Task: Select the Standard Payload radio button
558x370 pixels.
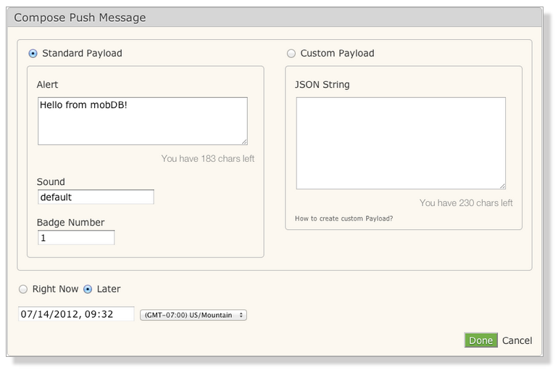Action: (x=33, y=54)
